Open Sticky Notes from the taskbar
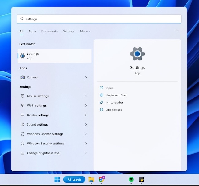This screenshot has width=199, height=186. click(141, 179)
